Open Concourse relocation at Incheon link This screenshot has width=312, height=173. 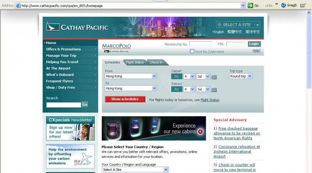coord(237,151)
